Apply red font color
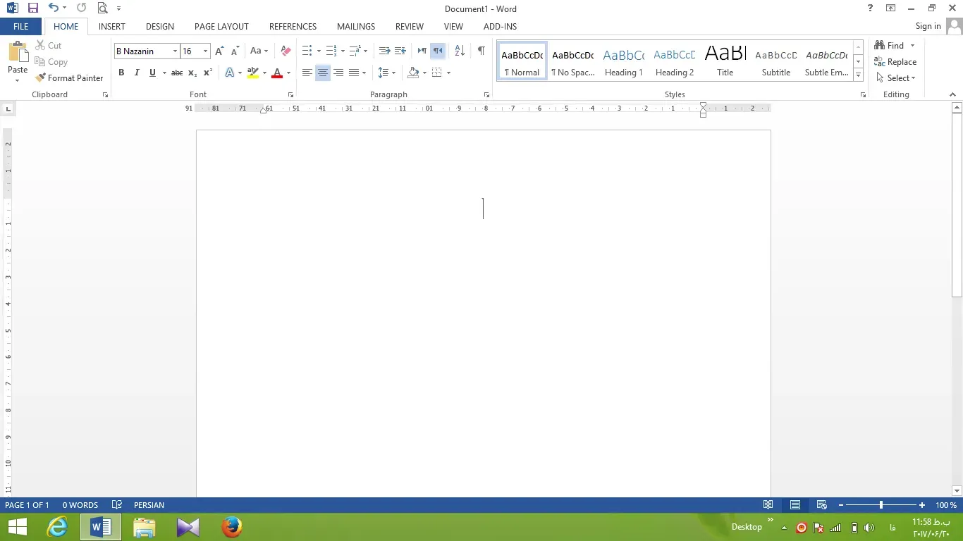Viewport: 963px width, 541px height. pos(277,73)
